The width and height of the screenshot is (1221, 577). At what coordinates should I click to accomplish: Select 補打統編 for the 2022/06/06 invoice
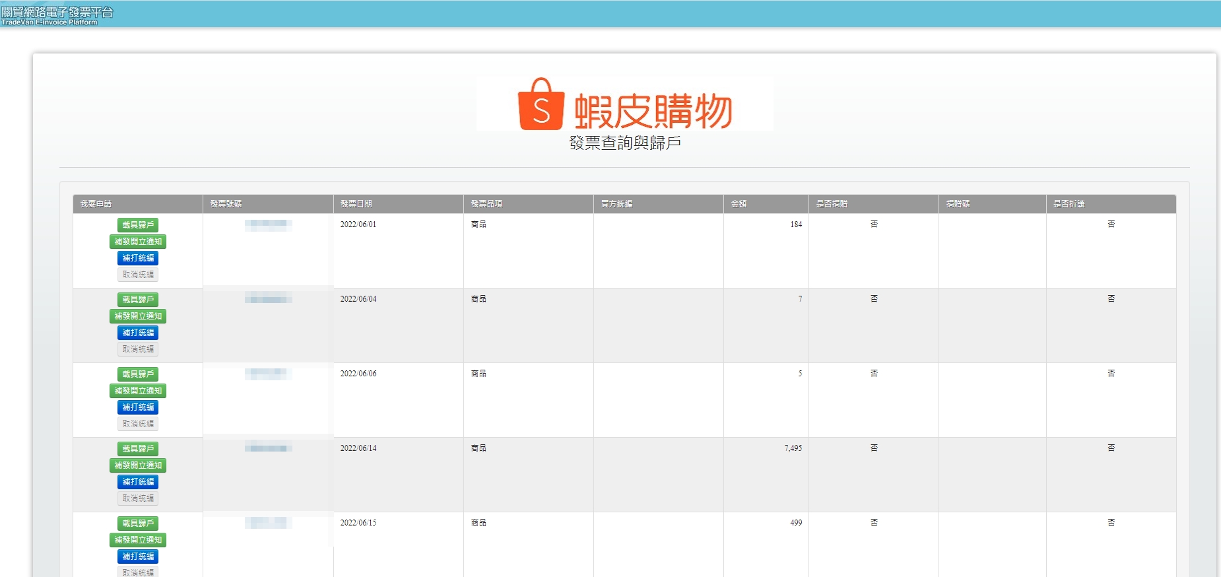(138, 407)
